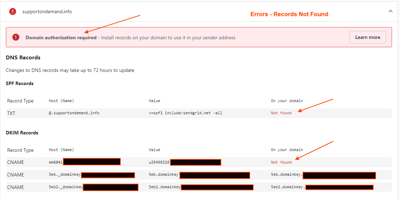Click the SPF Records section heading

tap(19, 83)
